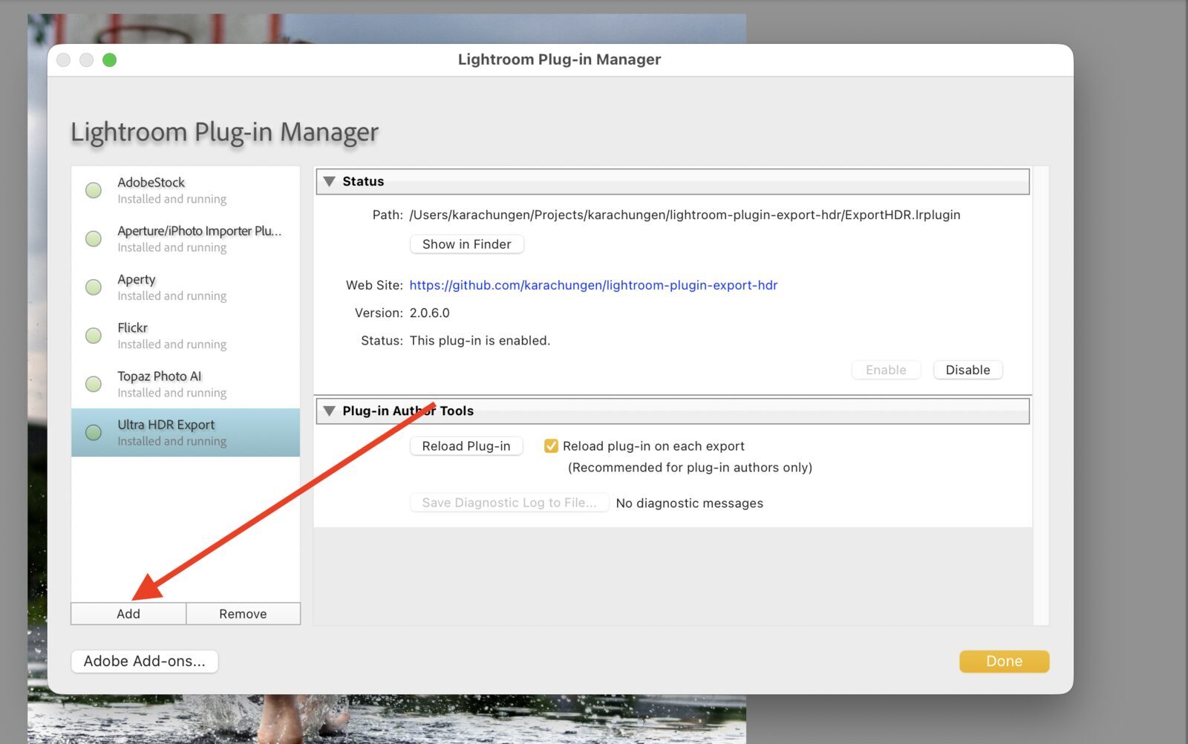
Task: Collapse the Status section triangle
Action: coord(330,181)
